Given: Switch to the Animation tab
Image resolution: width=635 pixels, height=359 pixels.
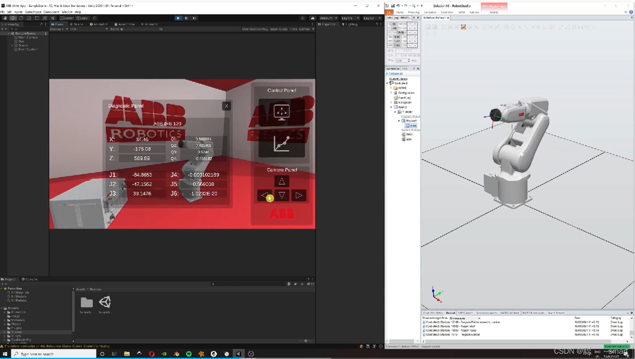Looking at the screenshot, I should [99, 24].
